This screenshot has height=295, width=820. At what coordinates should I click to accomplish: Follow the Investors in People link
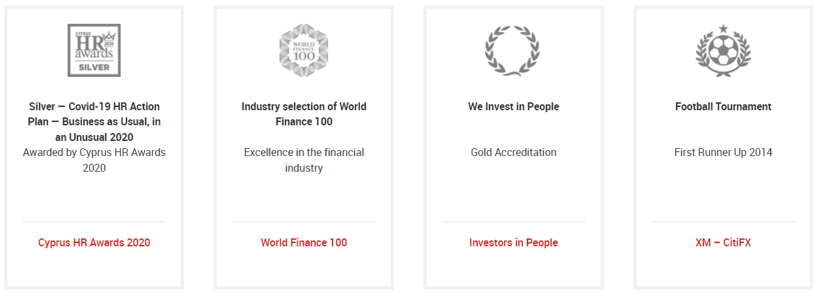(x=513, y=243)
